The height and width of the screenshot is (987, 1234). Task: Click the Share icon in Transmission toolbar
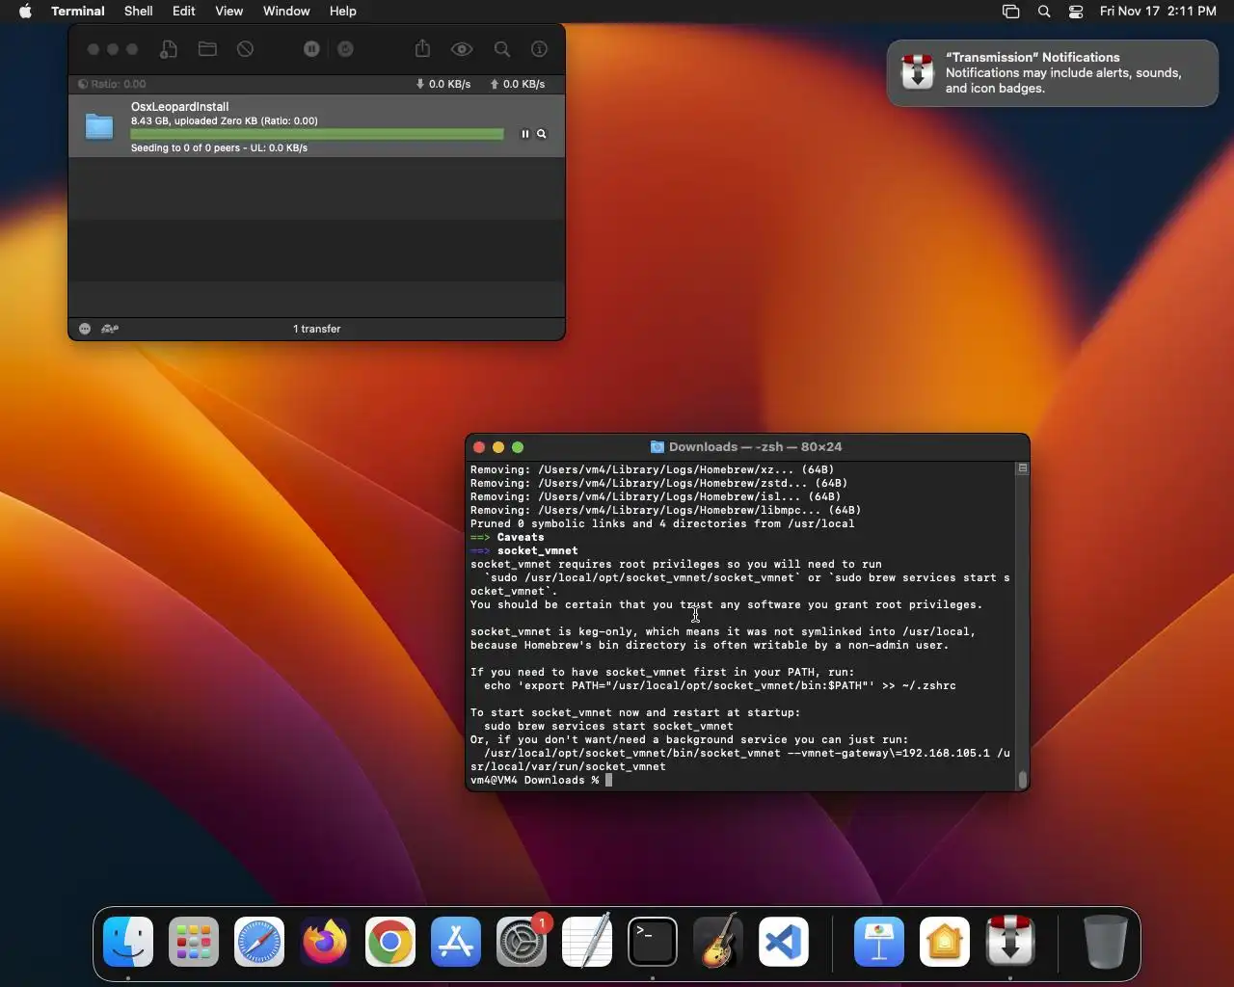coord(422,48)
